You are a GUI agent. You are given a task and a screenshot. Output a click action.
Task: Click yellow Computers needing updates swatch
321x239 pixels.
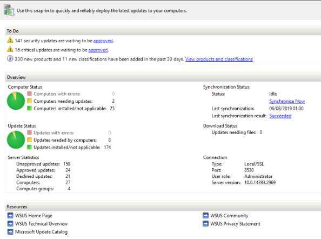[x=30, y=101]
